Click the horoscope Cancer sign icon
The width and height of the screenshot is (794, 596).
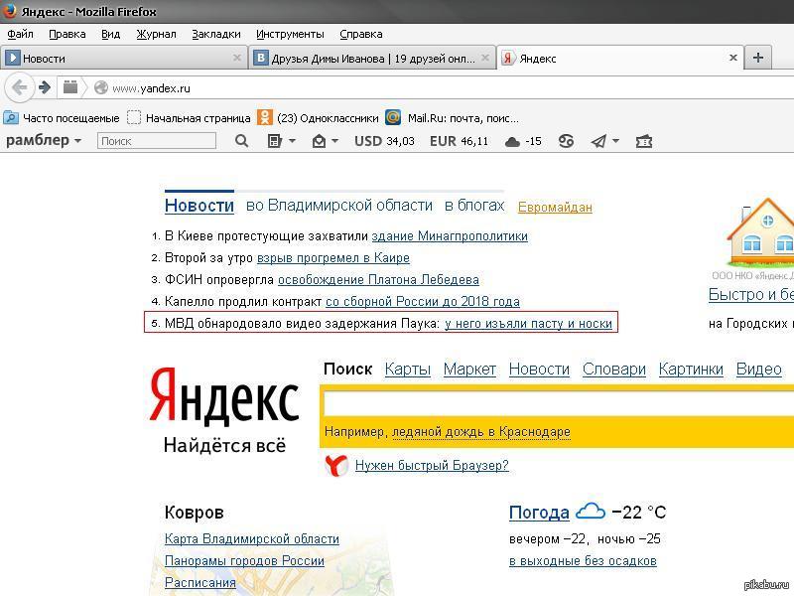click(x=566, y=141)
